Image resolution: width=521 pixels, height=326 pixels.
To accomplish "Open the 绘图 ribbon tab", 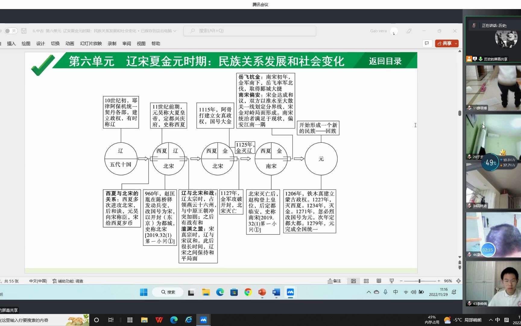I will (x=26, y=43).
